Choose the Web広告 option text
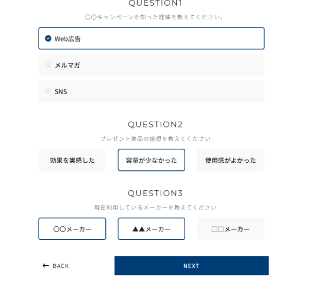Image resolution: width=313 pixels, height=286 pixels. coord(68,38)
